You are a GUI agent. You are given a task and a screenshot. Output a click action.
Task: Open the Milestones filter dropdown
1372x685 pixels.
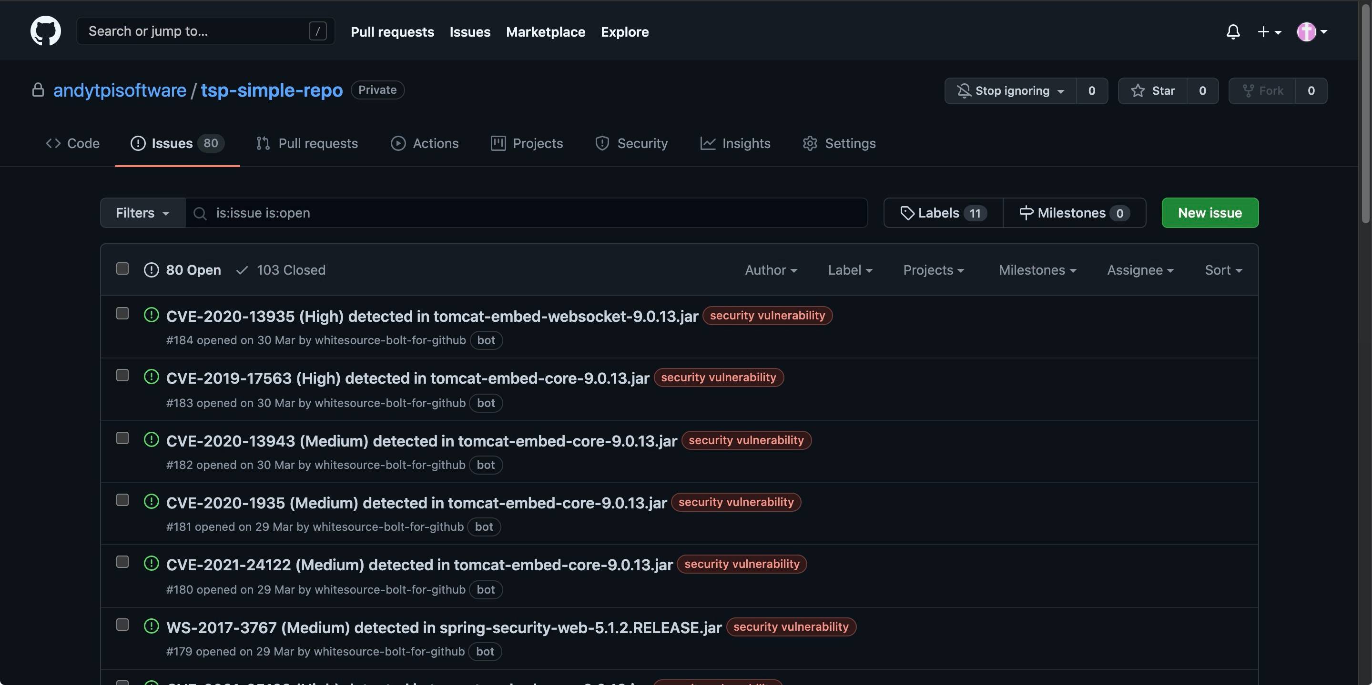(1037, 270)
